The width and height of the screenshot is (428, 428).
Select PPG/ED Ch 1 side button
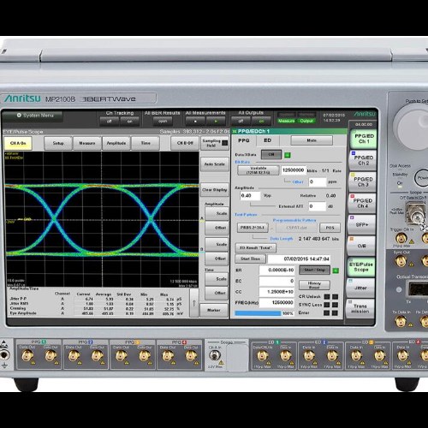pos(364,139)
